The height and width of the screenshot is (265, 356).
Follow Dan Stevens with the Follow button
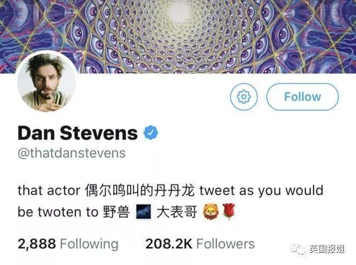(x=303, y=97)
